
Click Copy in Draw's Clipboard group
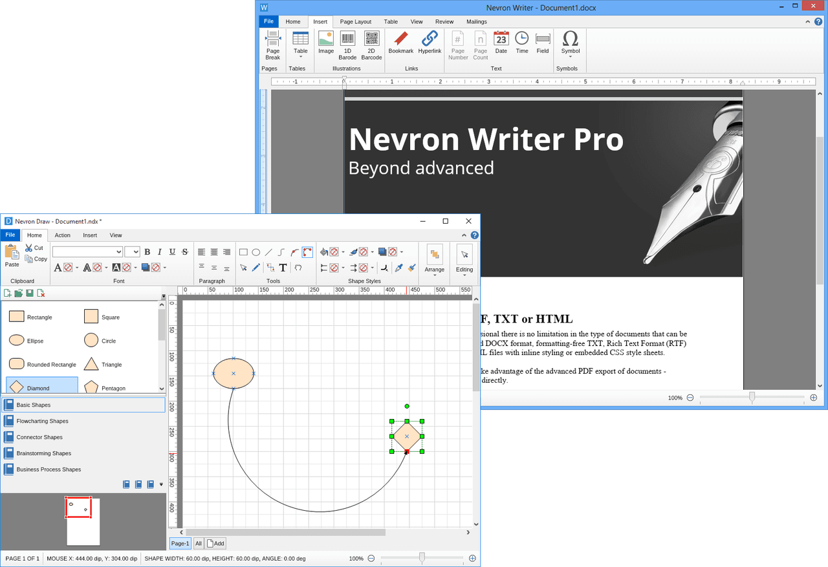coord(36,259)
